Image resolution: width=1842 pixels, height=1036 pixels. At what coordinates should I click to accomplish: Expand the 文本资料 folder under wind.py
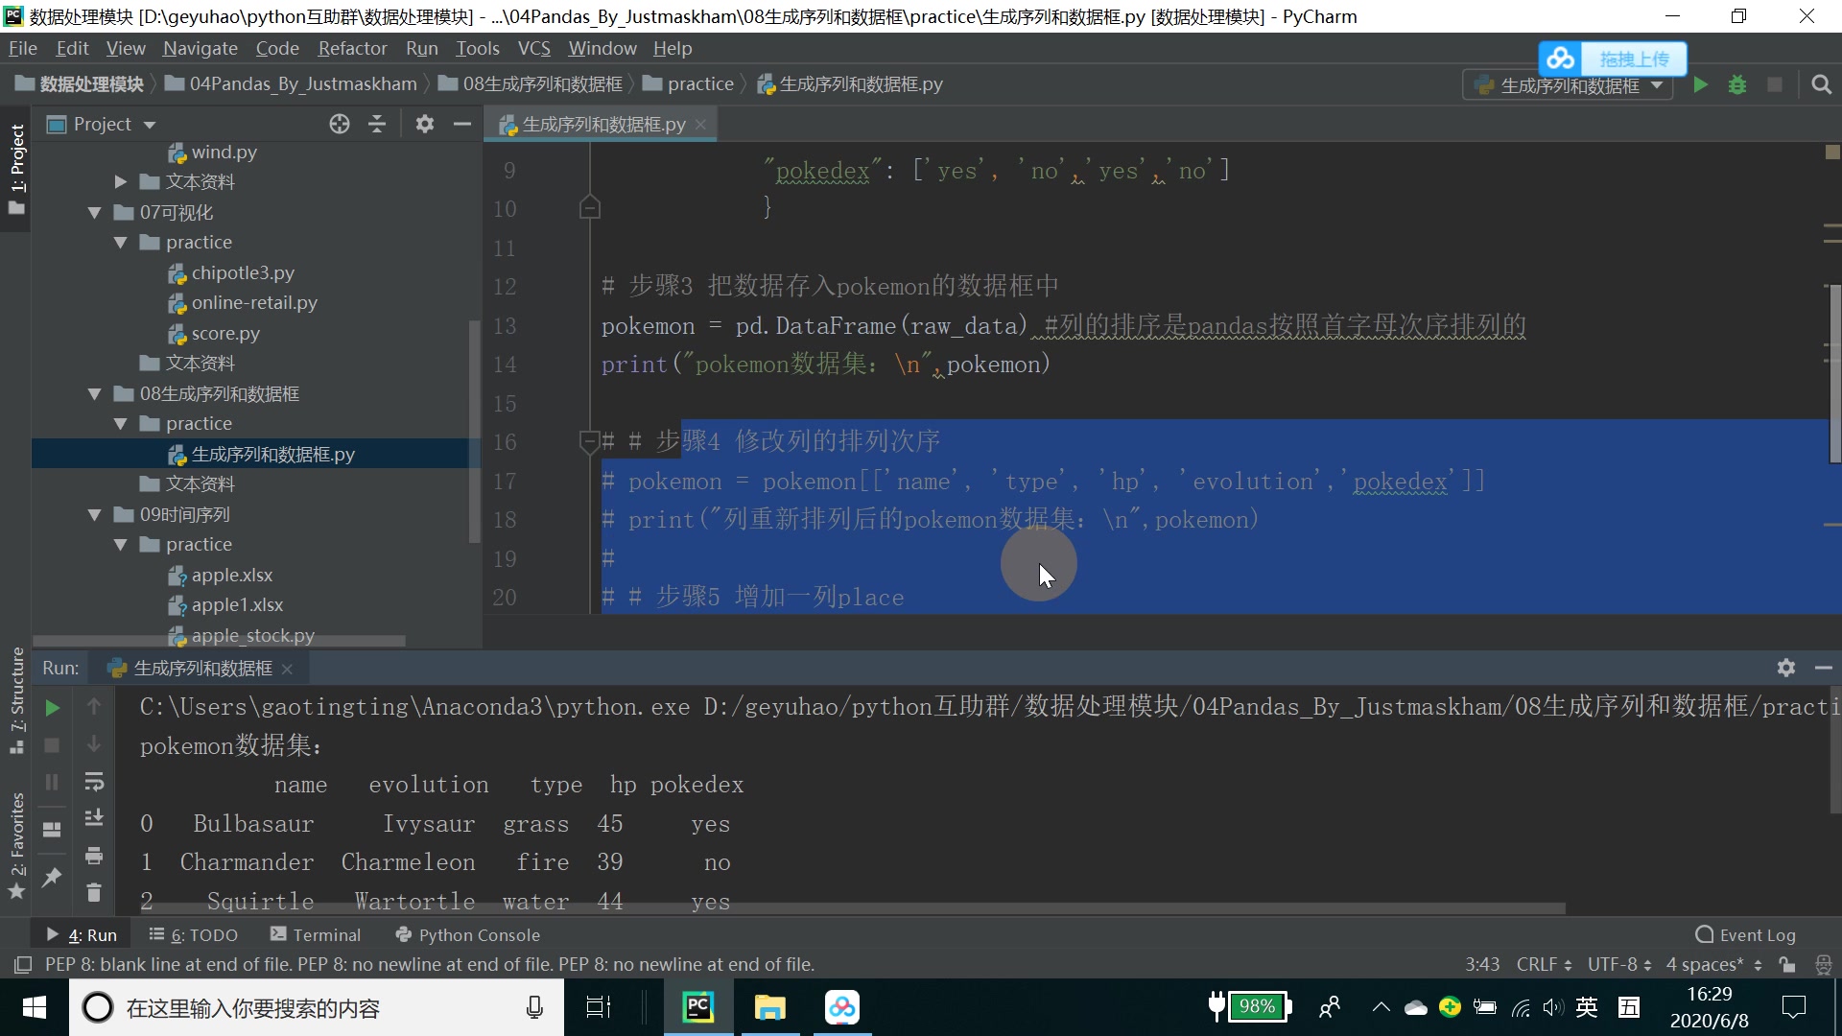121,182
